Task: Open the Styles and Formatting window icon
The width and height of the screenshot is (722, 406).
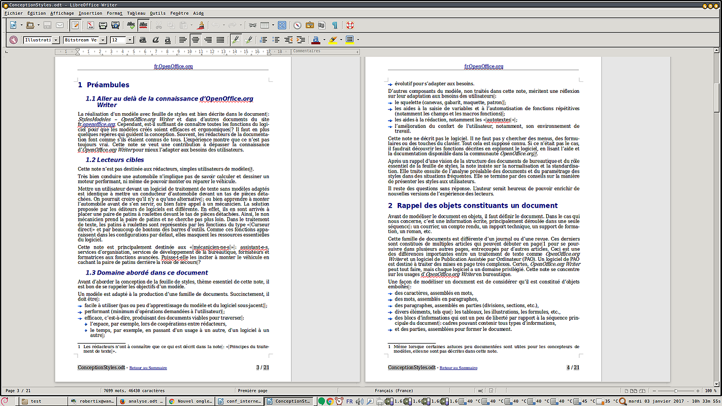Action: pos(13,40)
